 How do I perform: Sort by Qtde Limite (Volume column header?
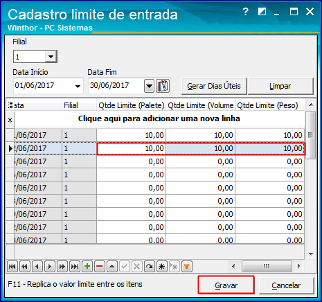coord(201,105)
